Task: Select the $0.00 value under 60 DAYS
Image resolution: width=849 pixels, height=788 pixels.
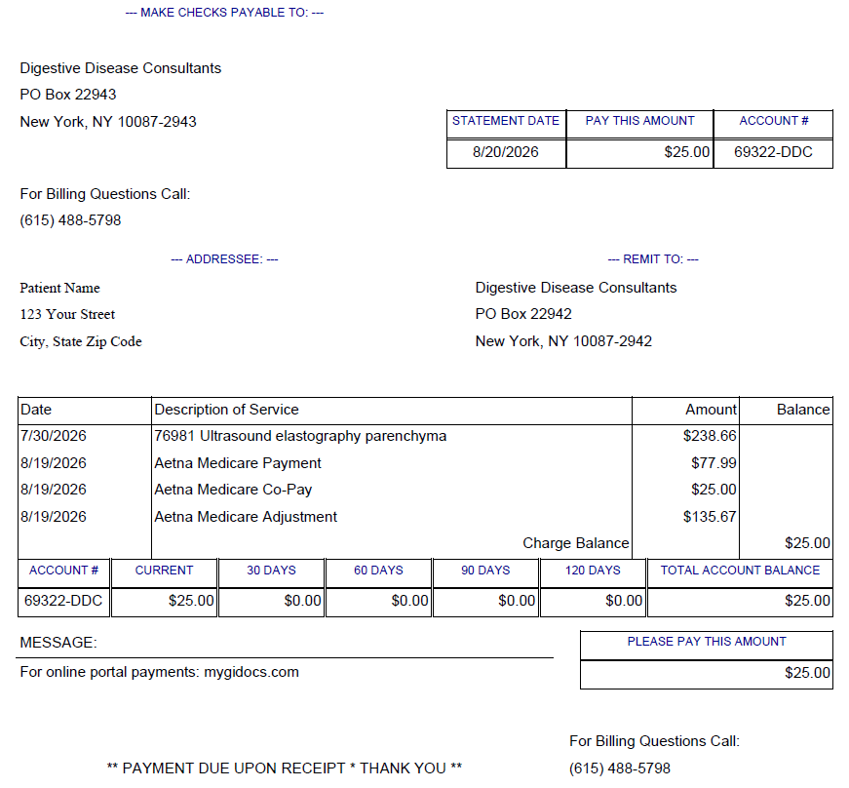Action: (x=410, y=601)
